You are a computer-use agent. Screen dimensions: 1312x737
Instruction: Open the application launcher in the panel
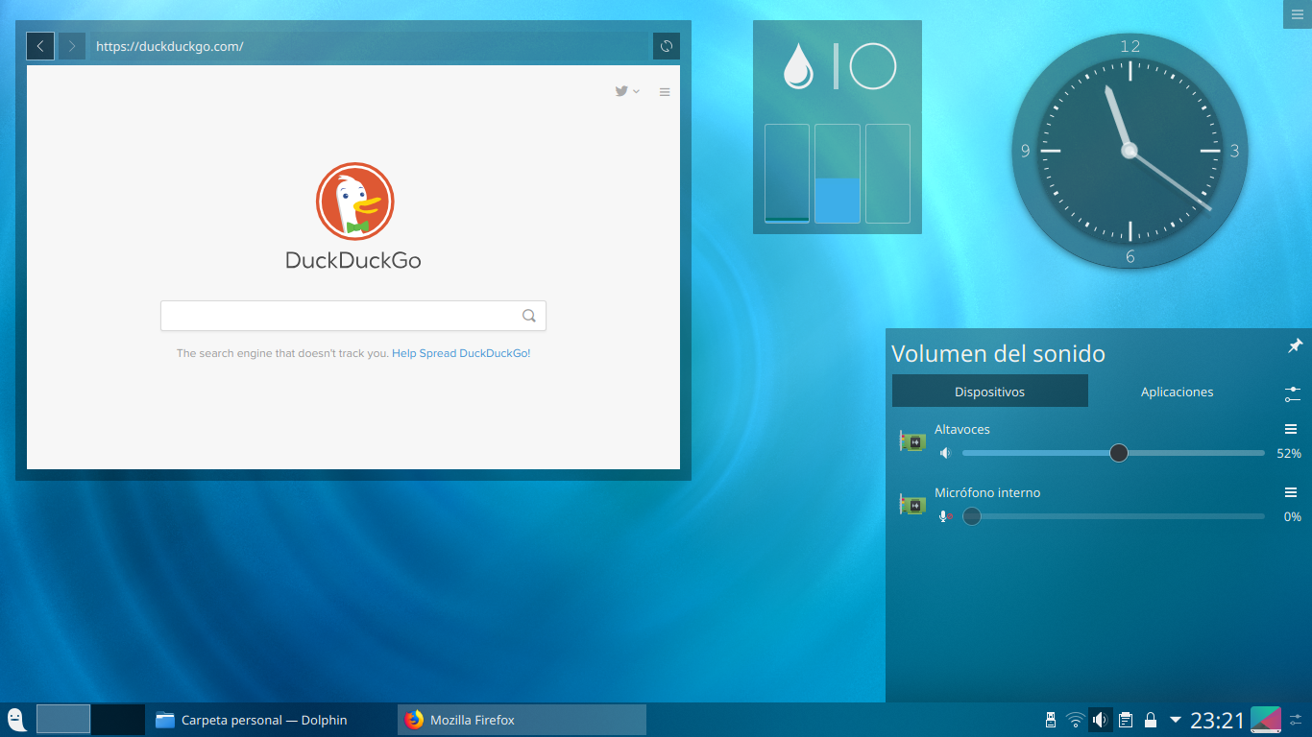(x=16, y=720)
